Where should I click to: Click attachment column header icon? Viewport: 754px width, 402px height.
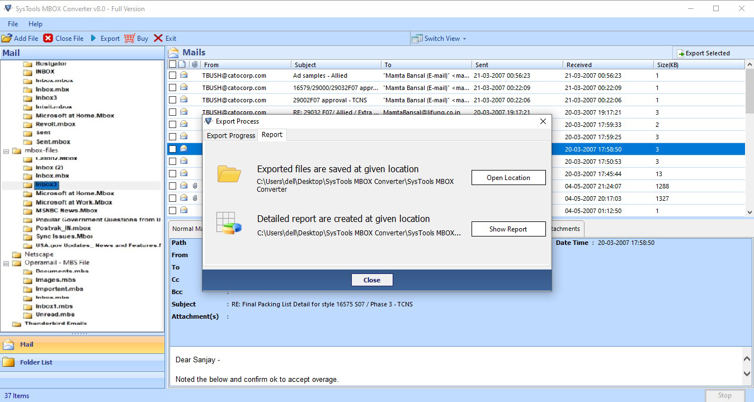(195, 64)
